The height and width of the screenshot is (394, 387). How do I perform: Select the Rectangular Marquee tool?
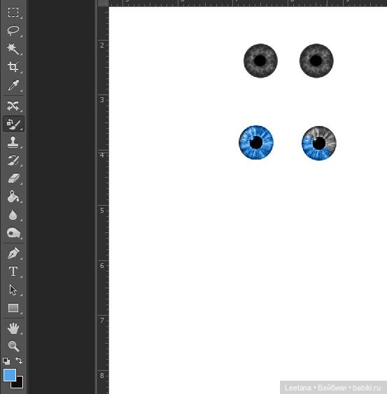click(13, 13)
